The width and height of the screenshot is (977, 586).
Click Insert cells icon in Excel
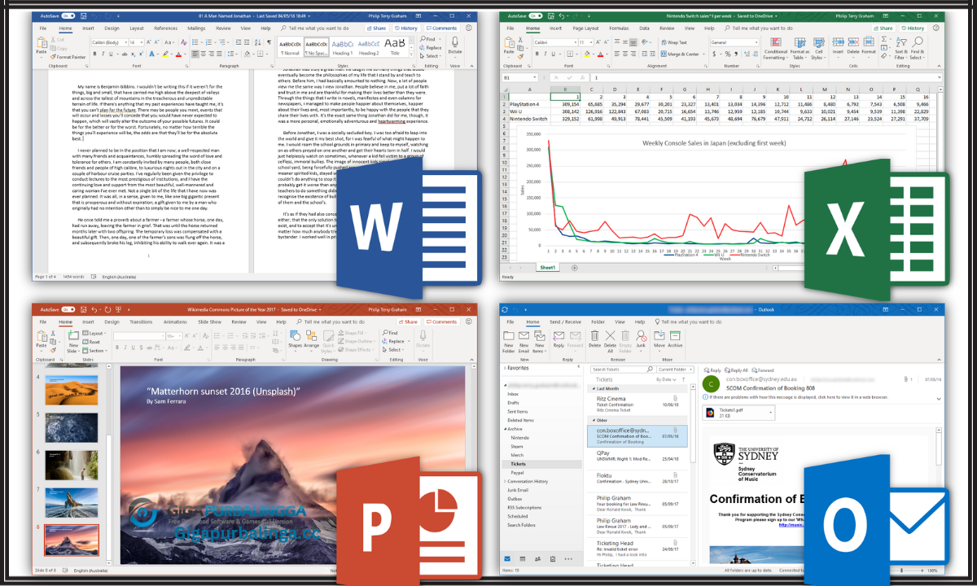pos(838,46)
